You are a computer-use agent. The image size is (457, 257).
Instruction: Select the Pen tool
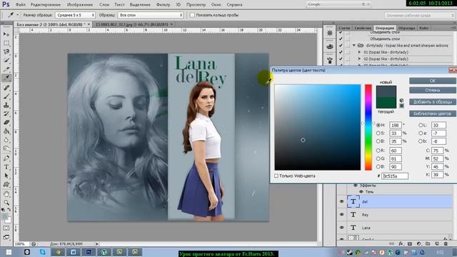pos(6,158)
